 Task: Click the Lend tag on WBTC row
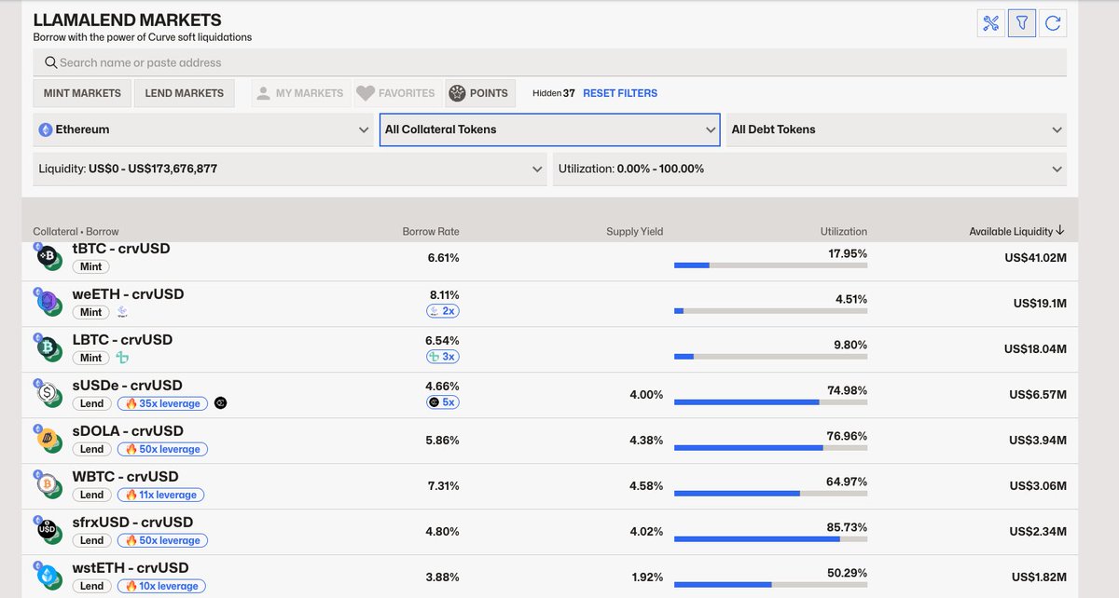[x=91, y=495]
